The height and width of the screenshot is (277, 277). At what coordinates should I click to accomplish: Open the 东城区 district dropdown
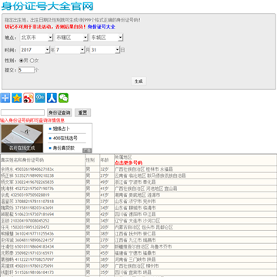point(106,38)
